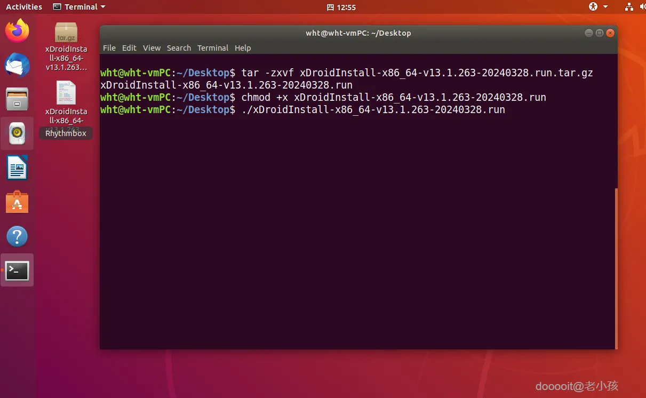Screen dimensions: 646x398
Task: Open the Files manager dock icon
Action: coord(17,99)
